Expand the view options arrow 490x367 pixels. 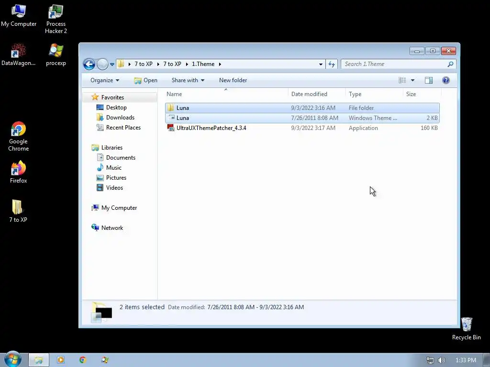pyautogui.click(x=412, y=80)
